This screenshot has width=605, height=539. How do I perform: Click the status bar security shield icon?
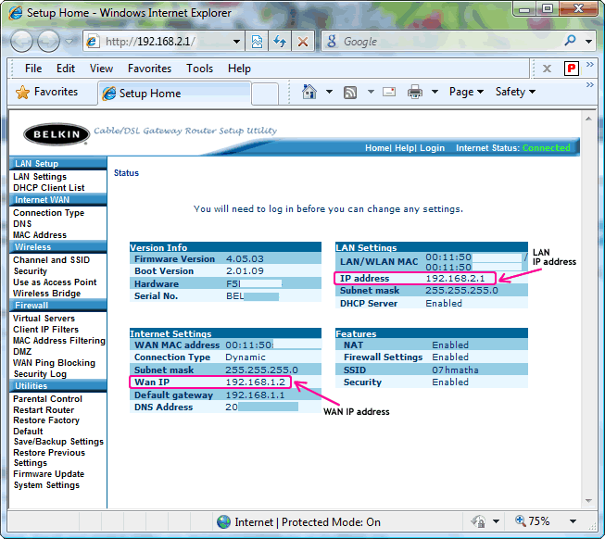click(x=478, y=521)
